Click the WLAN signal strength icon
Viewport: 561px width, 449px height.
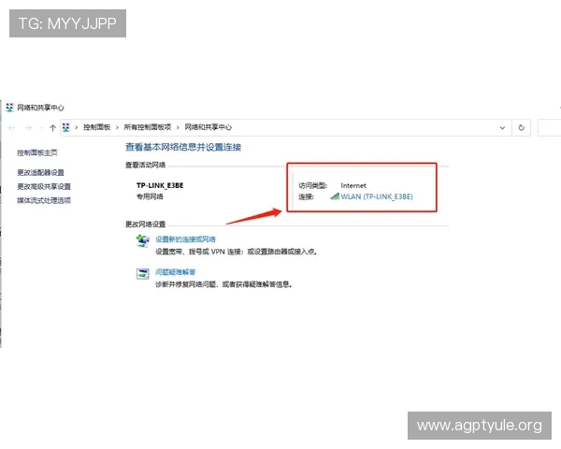tap(335, 196)
